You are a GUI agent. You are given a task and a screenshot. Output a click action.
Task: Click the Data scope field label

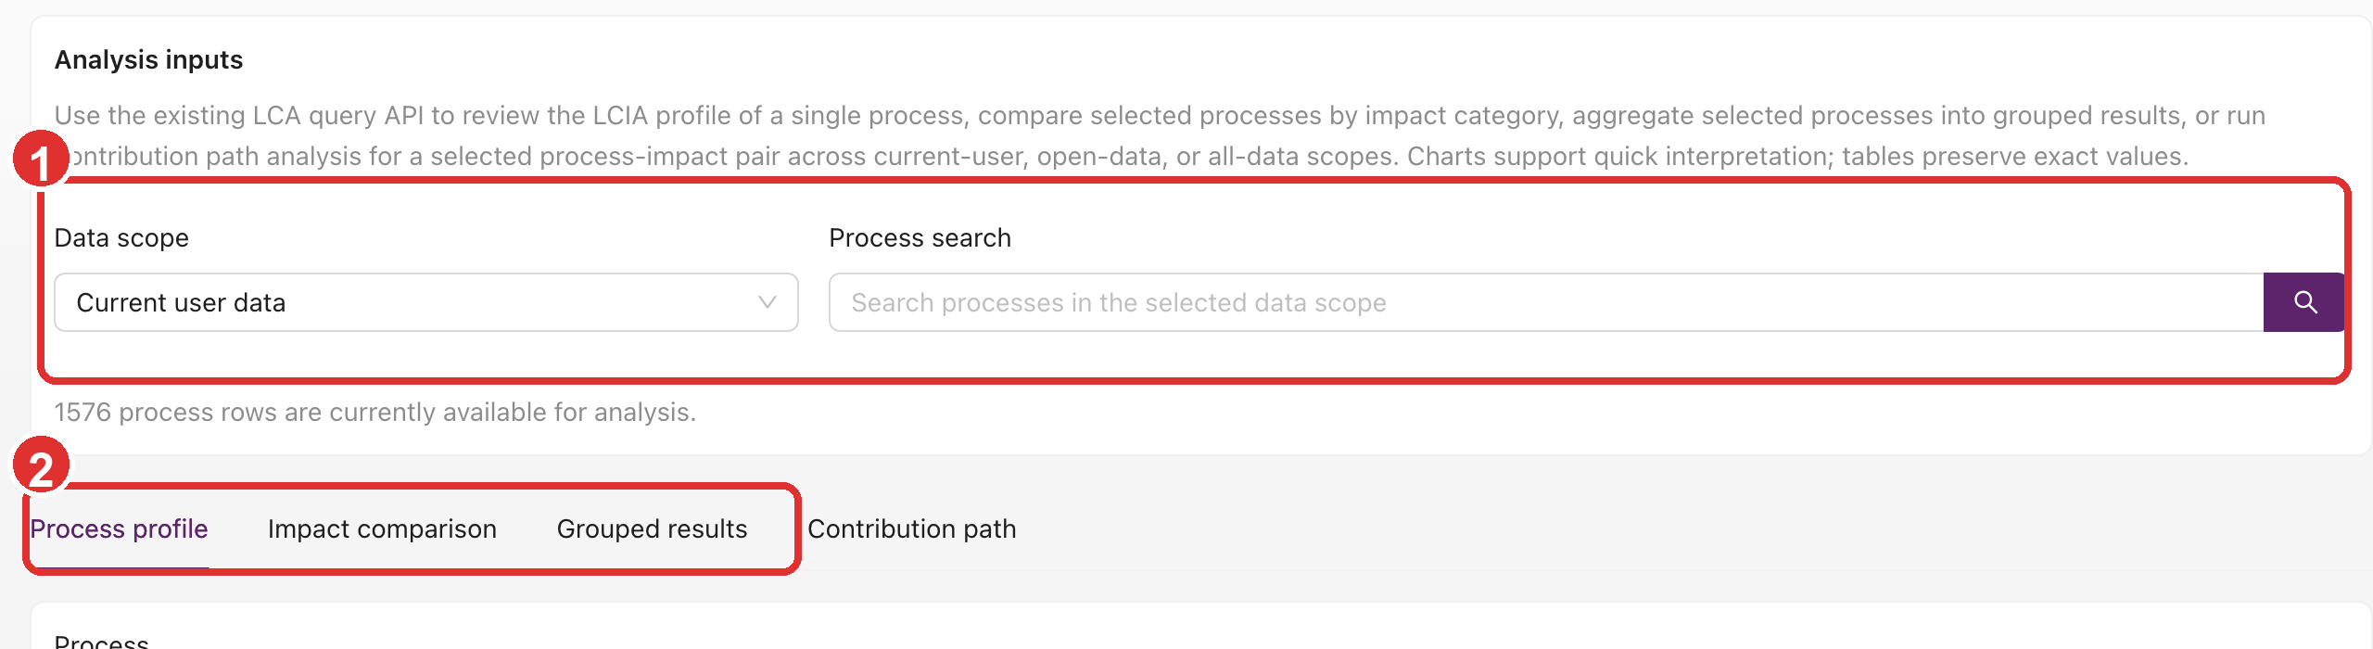click(x=122, y=237)
